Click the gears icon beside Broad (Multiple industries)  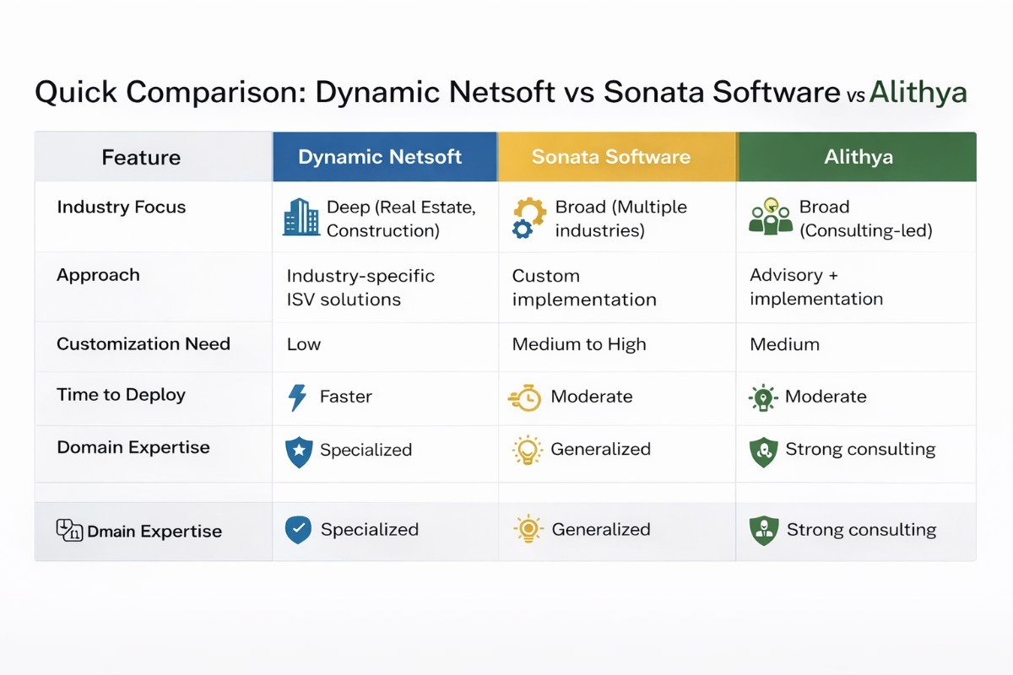coord(529,218)
